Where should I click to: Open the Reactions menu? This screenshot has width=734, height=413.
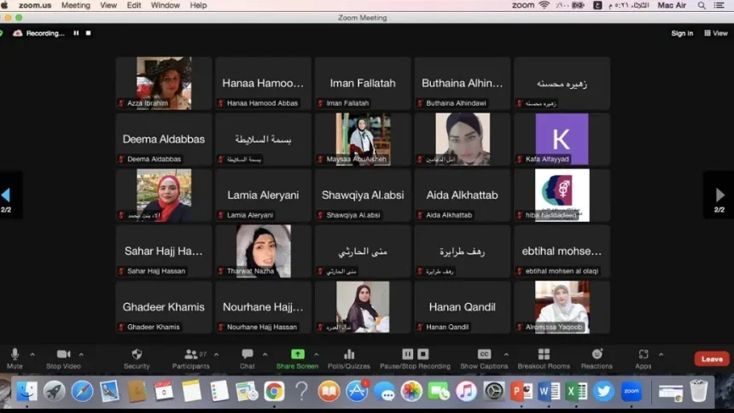tap(597, 358)
